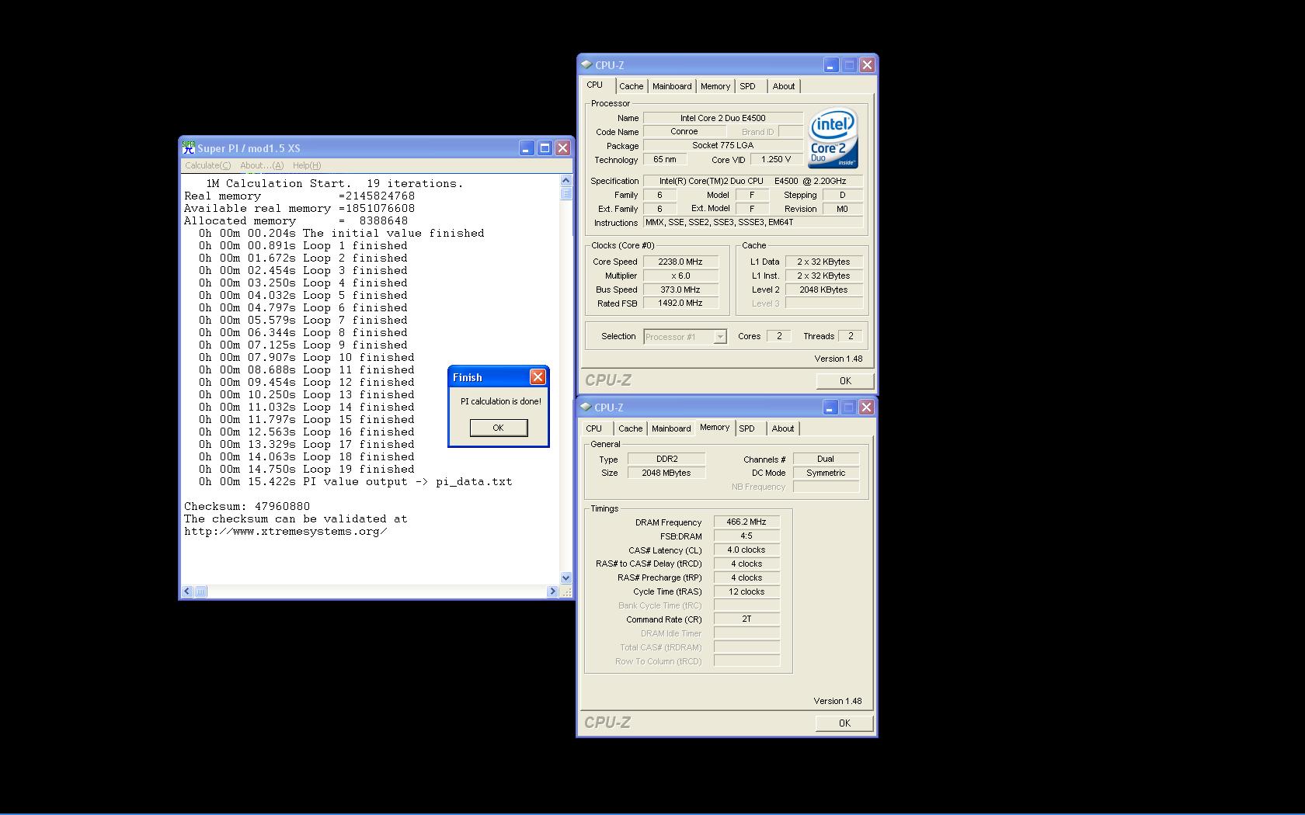The height and width of the screenshot is (815, 1305).
Task: Switch to Memory tab in upper CPU-Z
Action: click(x=715, y=86)
